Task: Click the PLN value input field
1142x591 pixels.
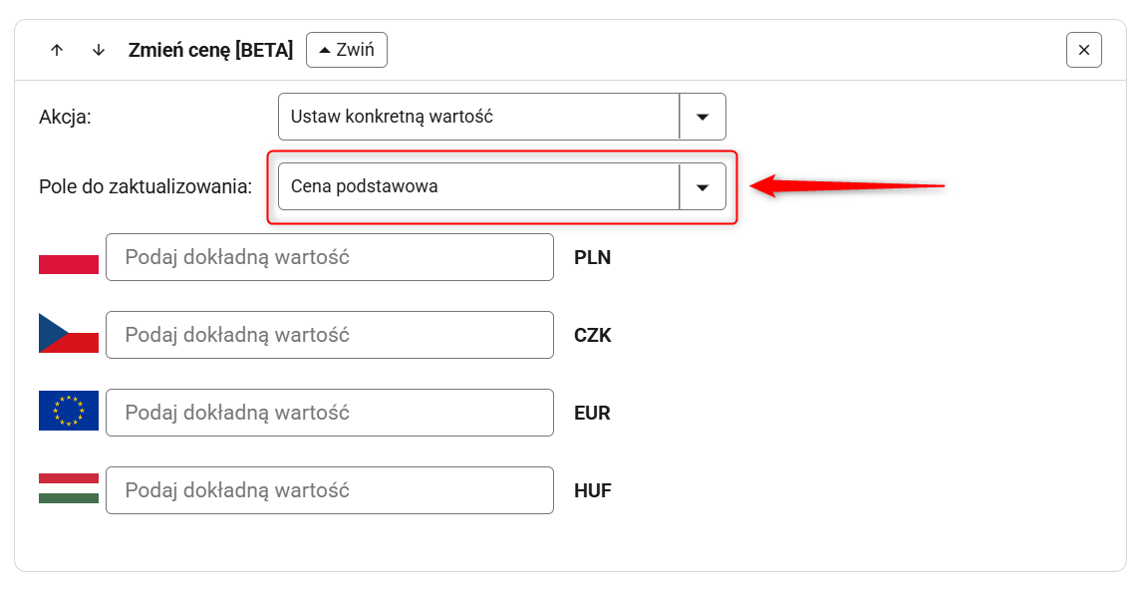Action: click(x=329, y=257)
